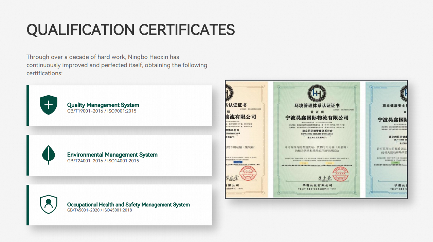Click the Ningbo Haoxin introduction paragraph

(117, 65)
